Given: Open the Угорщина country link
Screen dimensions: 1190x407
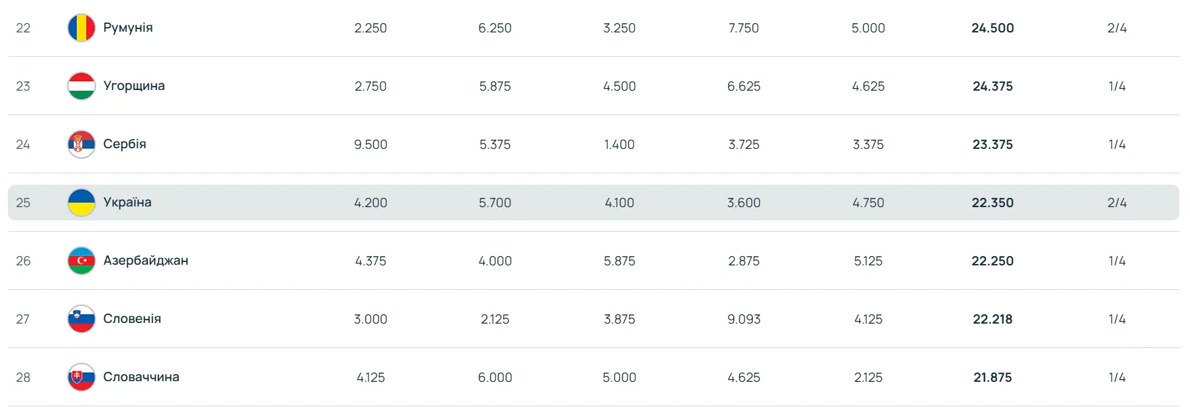Looking at the screenshot, I should pos(134,86).
